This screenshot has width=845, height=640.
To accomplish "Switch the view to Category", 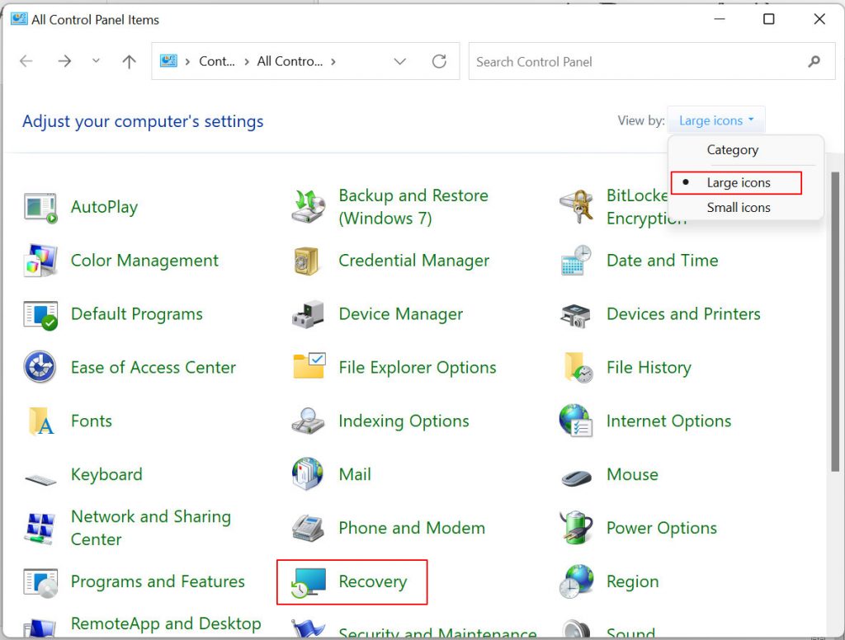I will pyautogui.click(x=733, y=150).
